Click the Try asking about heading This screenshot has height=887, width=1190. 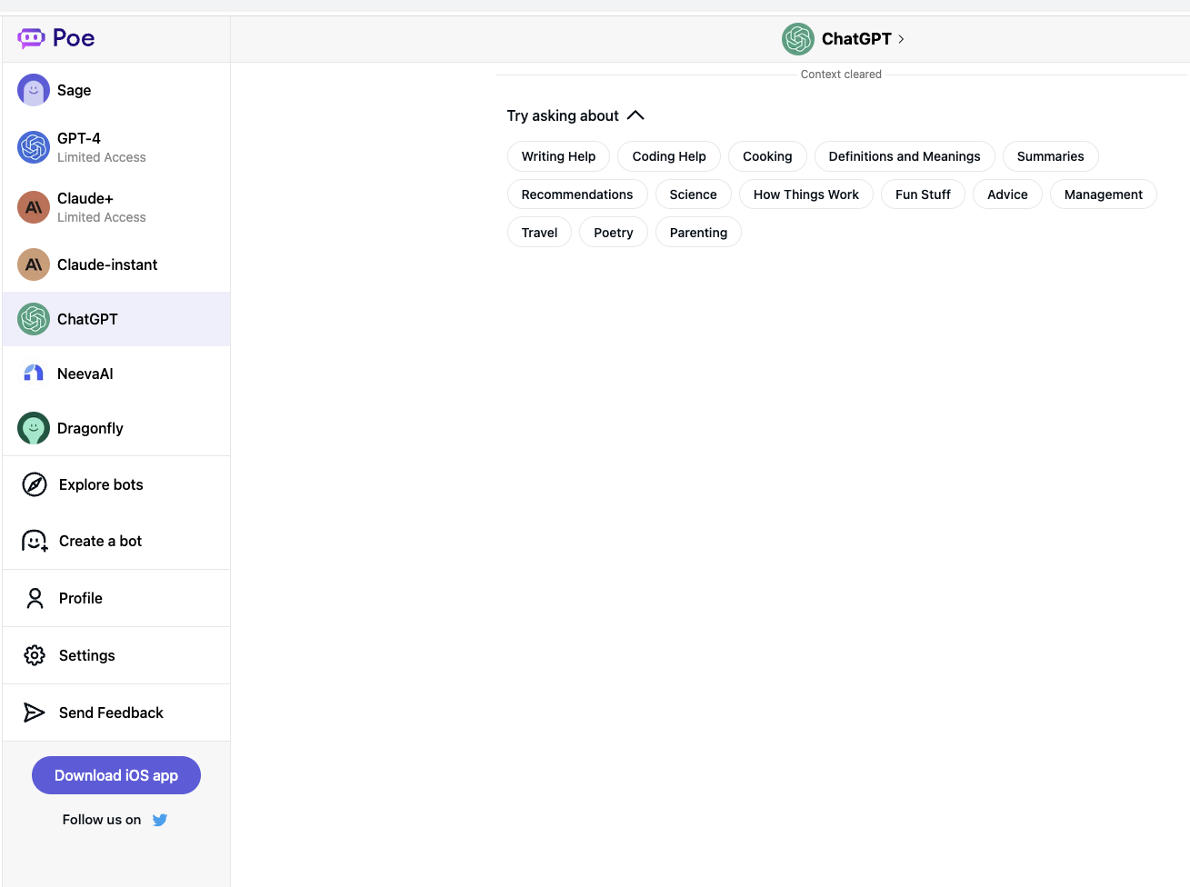563,115
